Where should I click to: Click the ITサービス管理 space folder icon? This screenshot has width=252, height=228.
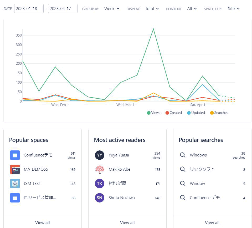pos(15,198)
